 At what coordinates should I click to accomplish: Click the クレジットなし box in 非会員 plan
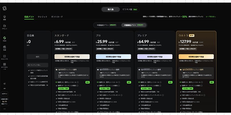pyautogui.click(x=38, y=65)
